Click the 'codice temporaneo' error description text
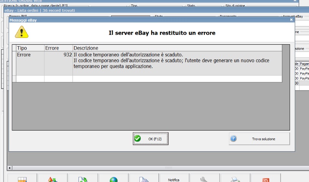Screen dimensions: 309x182 tap(172, 61)
